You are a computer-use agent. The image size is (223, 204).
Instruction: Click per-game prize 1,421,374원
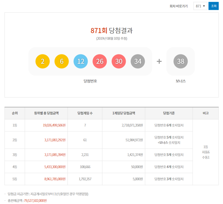point(135,155)
